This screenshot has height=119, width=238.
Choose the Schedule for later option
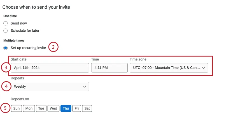click(6, 31)
